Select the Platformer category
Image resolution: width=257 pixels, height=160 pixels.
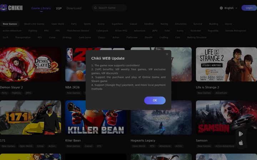click(x=132, y=37)
